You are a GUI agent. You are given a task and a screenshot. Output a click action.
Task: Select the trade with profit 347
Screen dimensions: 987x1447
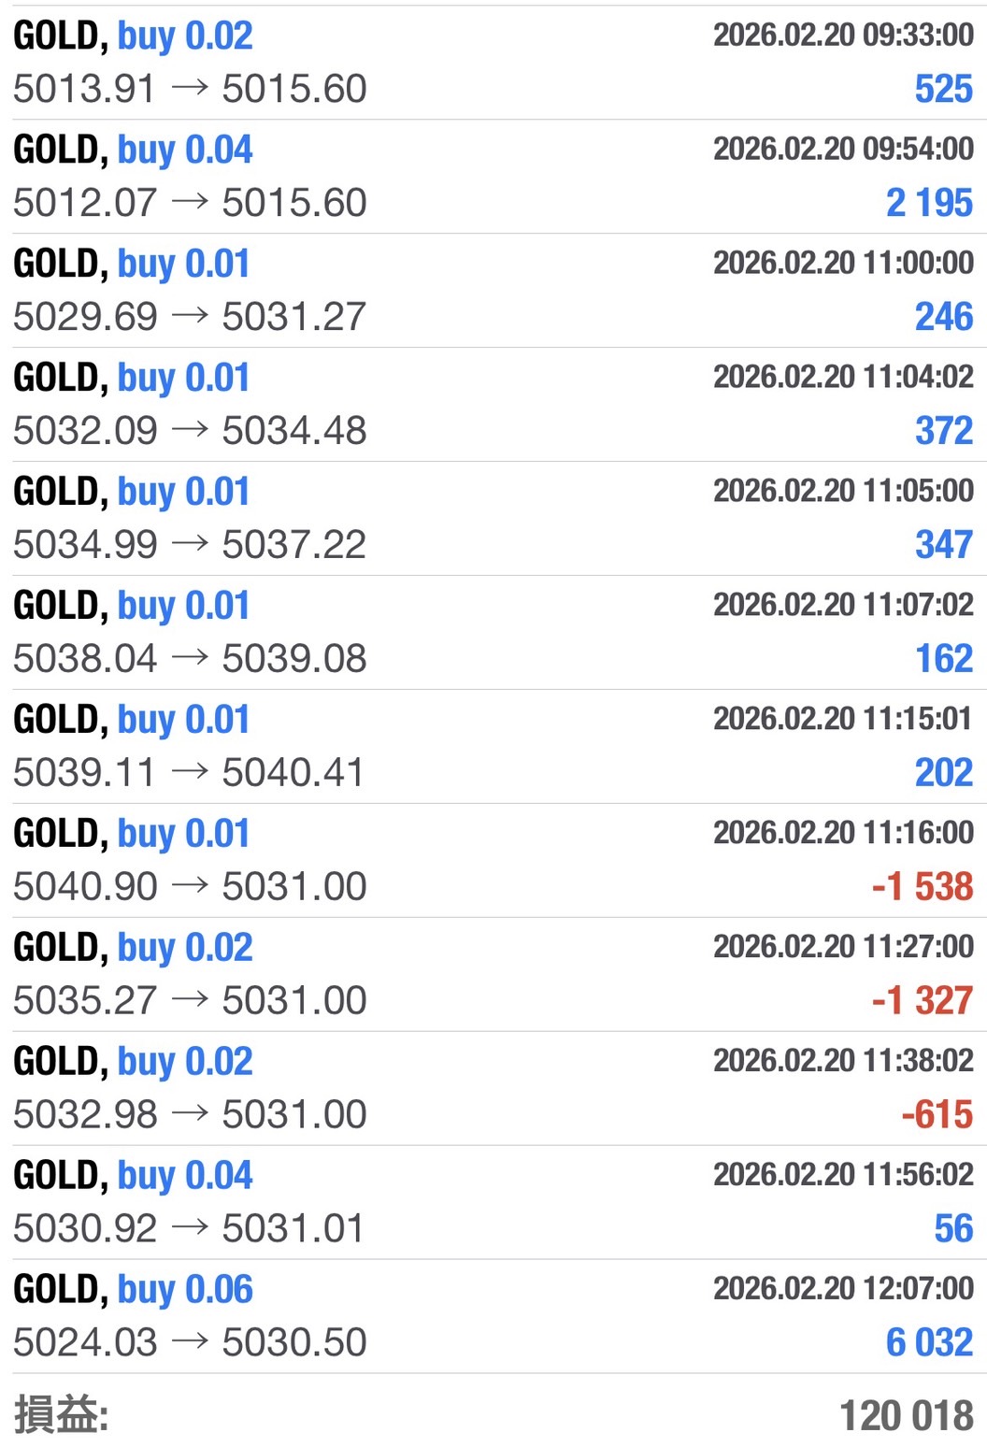pos(943,545)
